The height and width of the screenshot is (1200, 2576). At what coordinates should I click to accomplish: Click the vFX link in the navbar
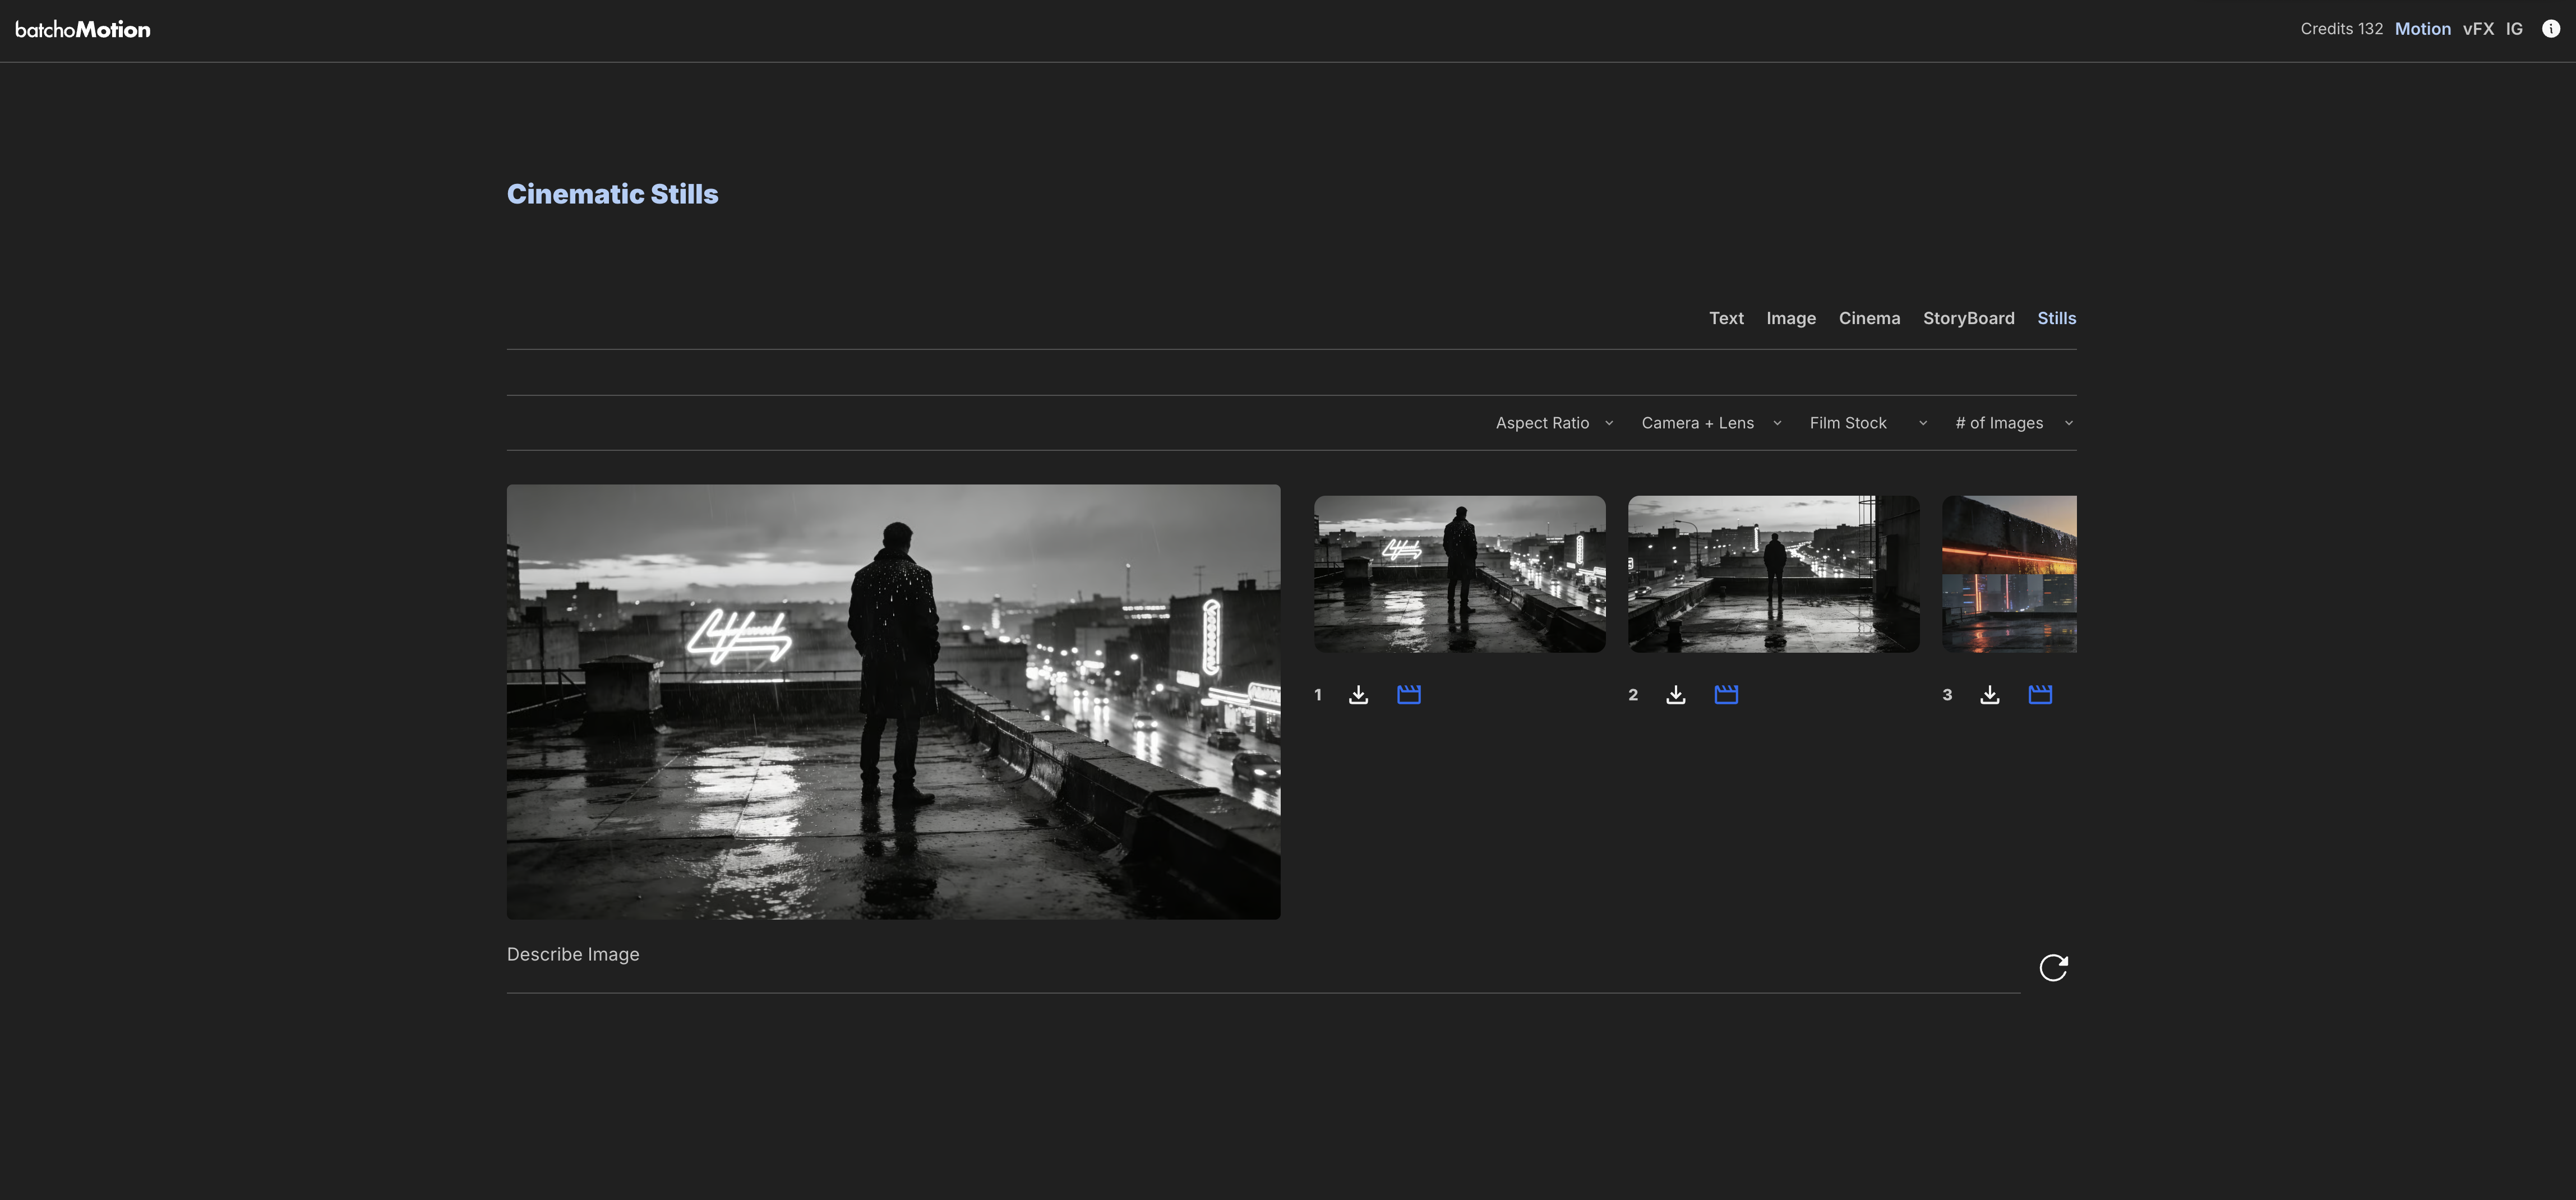(x=2479, y=28)
